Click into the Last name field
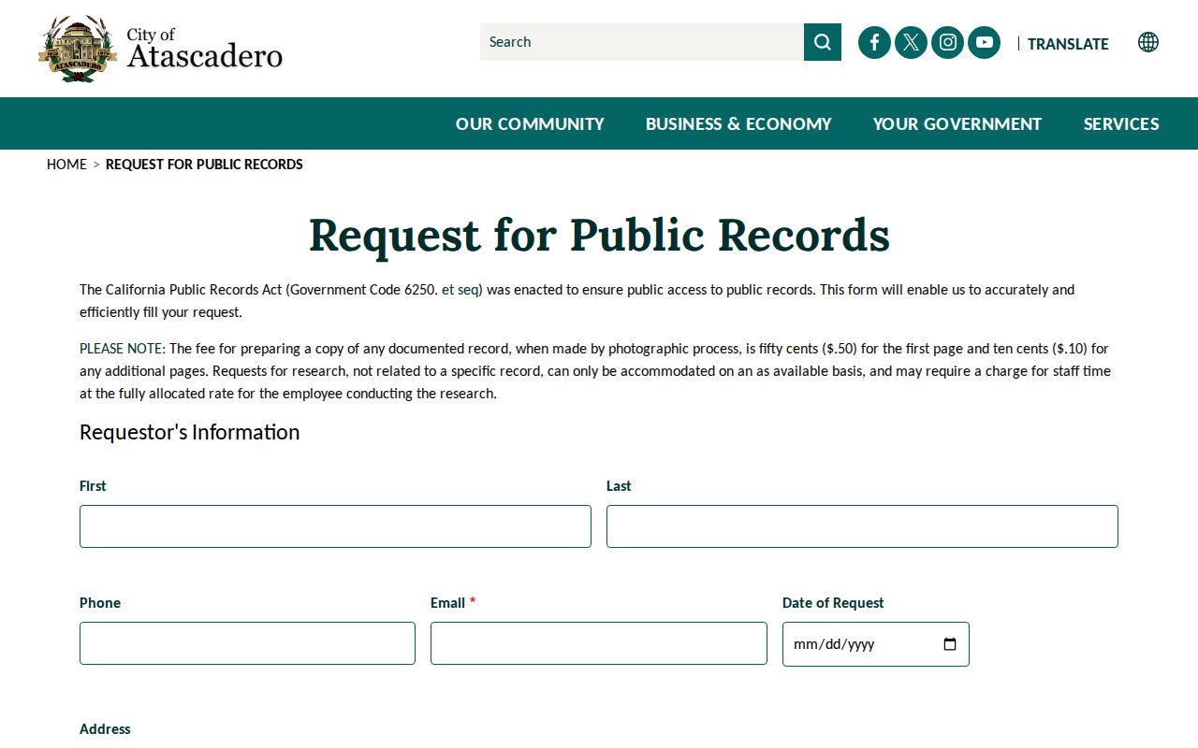Screen dimensions: 1198x748 862,526
